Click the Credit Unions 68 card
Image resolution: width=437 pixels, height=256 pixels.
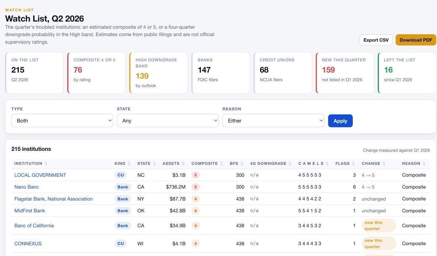[x=283, y=73]
